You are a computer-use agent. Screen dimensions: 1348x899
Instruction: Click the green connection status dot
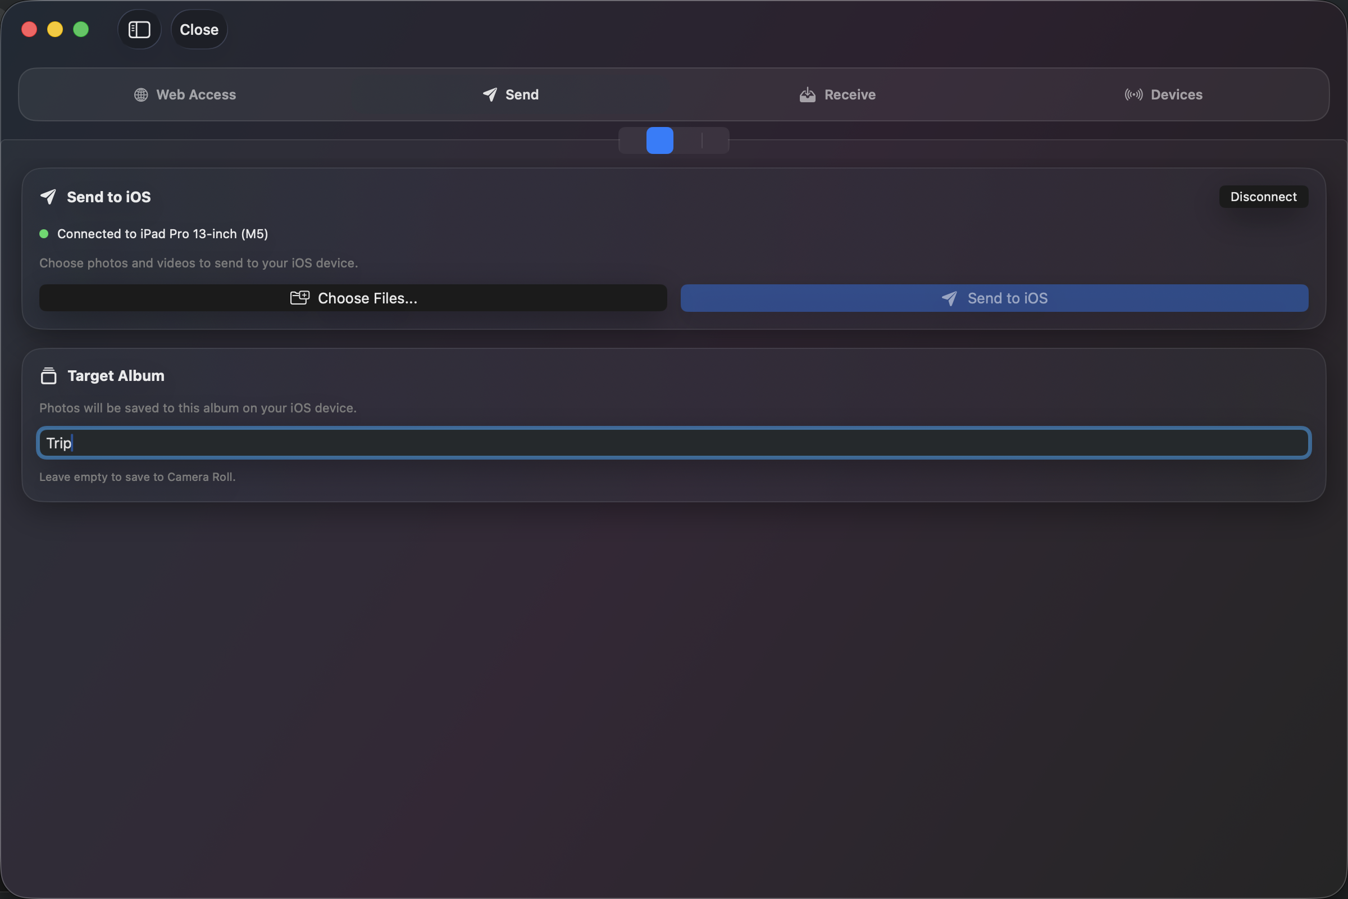[44, 234]
